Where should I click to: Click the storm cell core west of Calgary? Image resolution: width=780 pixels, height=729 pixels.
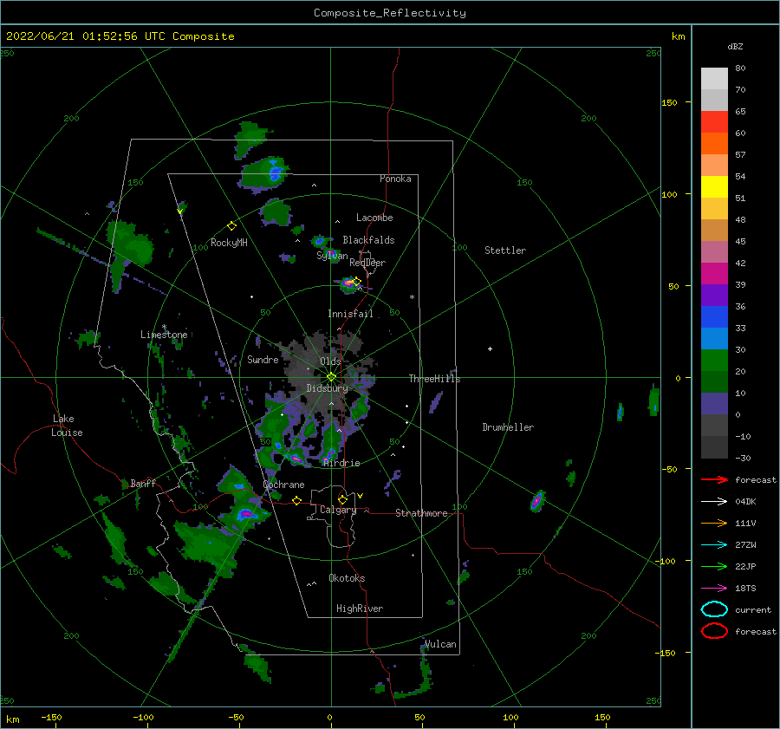click(246, 513)
